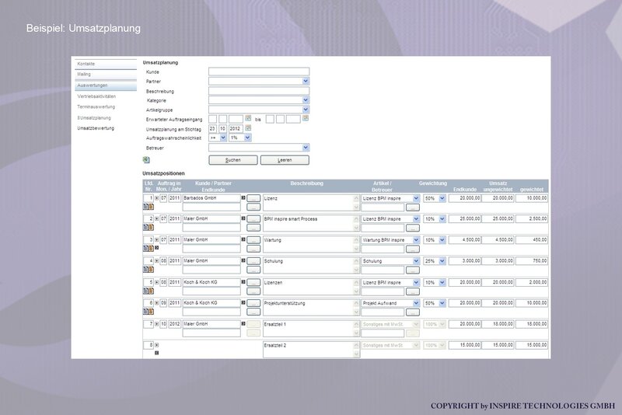
Task: Click the black arrow icon beside row 3's document icons
Action: pos(157,248)
